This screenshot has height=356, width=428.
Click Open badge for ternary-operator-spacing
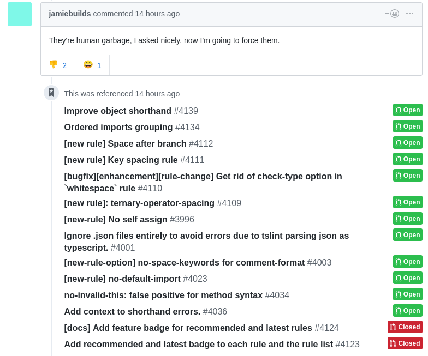click(x=407, y=202)
